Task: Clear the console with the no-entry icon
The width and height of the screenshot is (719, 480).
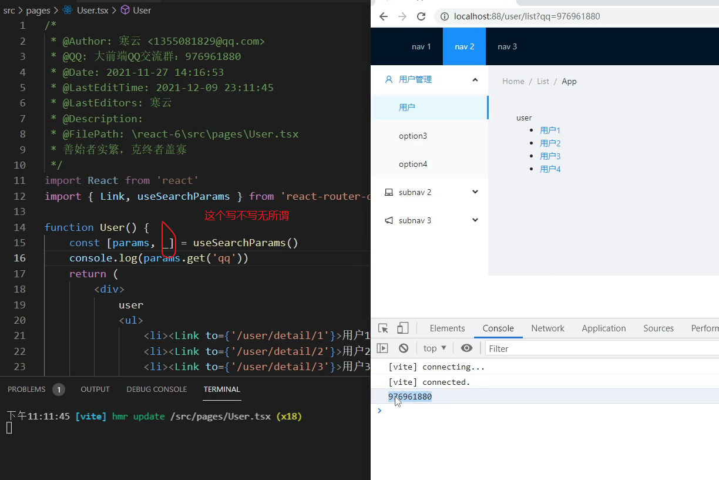Action: coord(403,348)
